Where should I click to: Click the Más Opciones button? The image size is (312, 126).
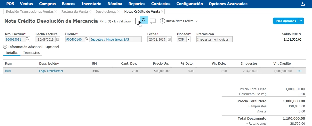(286, 21)
